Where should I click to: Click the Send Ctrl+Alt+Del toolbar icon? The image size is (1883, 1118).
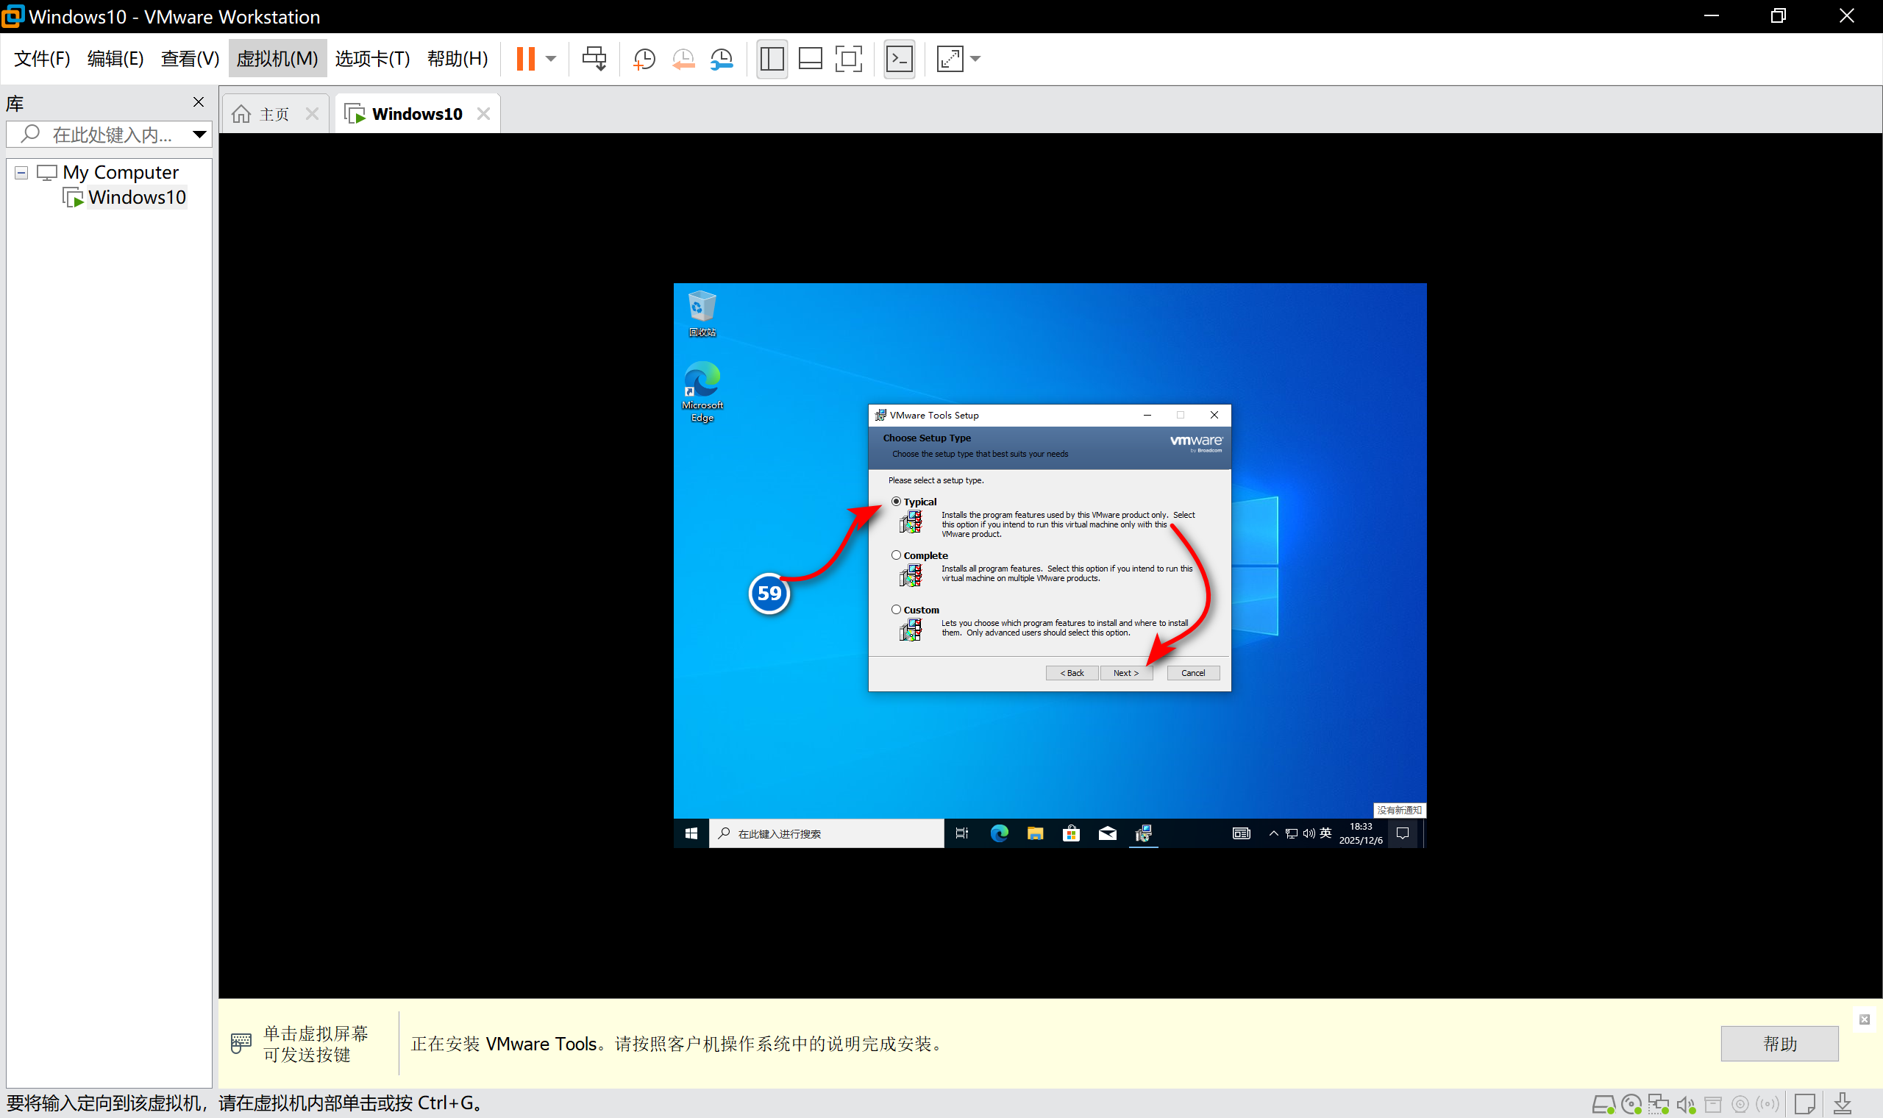click(594, 59)
